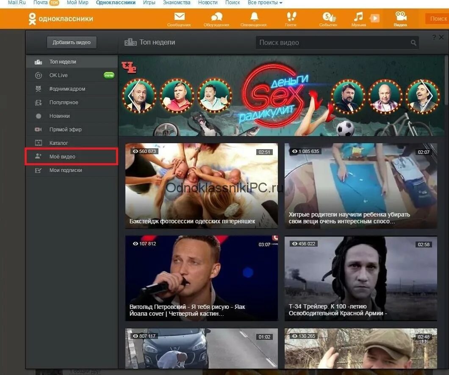Click the Прямой эфир camera icon
Screen dimensions: 449x375
[39, 130]
